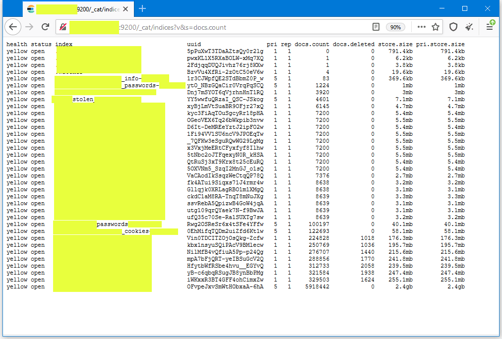
Task: Click the forward navigation arrow
Action: tap(29, 27)
